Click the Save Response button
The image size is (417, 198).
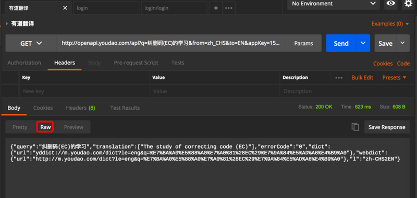(x=387, y=127)
